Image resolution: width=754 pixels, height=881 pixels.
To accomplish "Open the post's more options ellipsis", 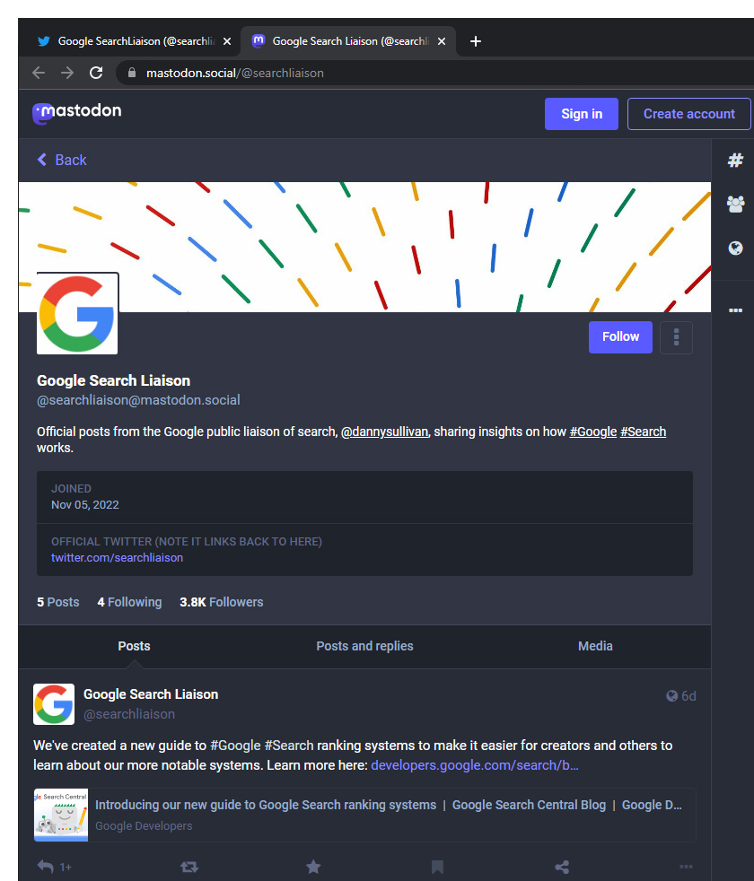I will (686, 867).
